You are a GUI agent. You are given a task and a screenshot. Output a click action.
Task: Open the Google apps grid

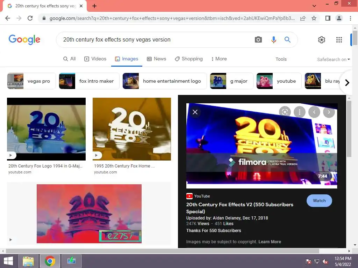[x=339, y=40]
